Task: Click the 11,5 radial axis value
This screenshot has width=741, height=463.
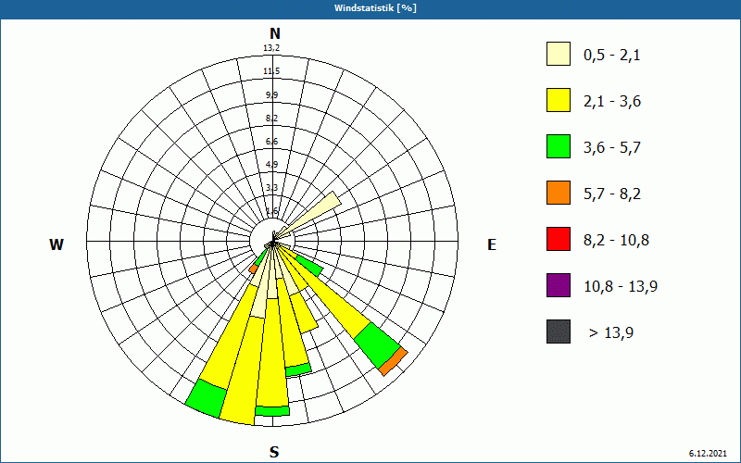Action: coord(271,71)
